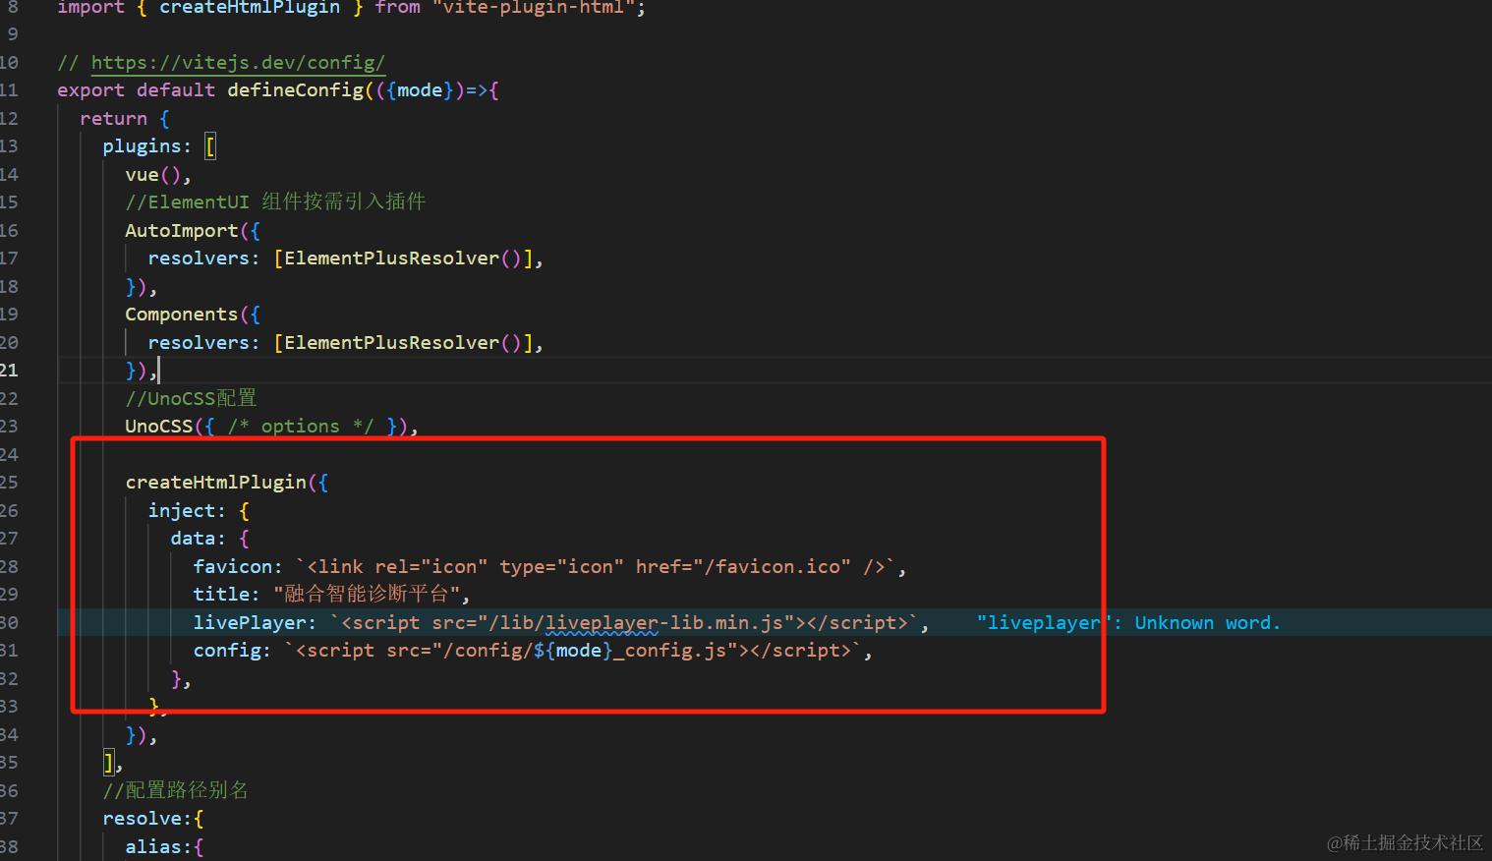Click the "融合智能诊断平台" title string

point(367,595)
